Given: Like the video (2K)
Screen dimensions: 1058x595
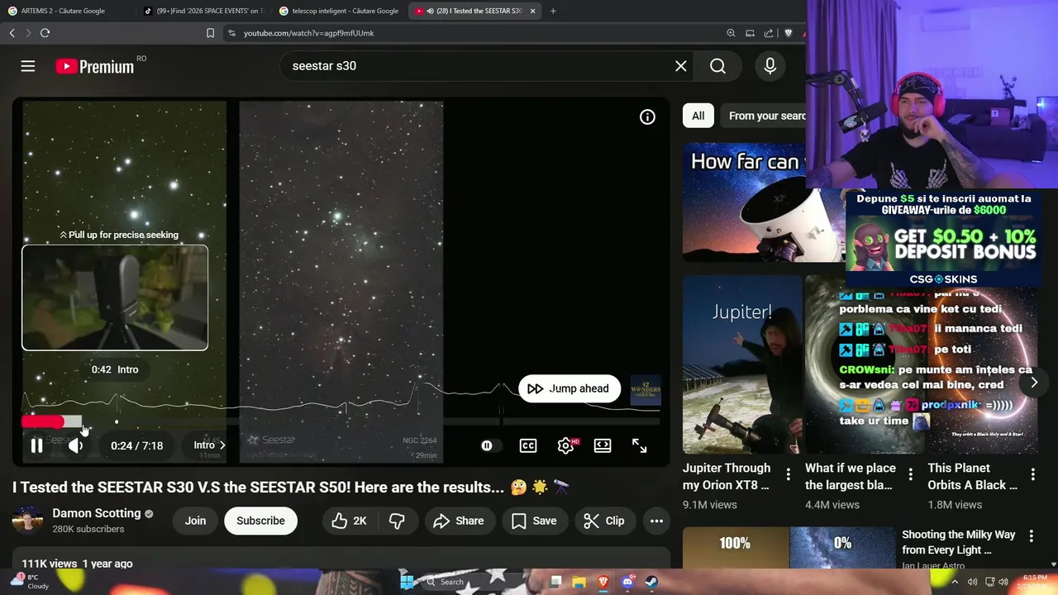Looking at the screenshot, I should click(349, 521).
